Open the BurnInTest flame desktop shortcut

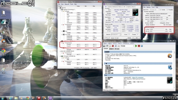[3, 42]
